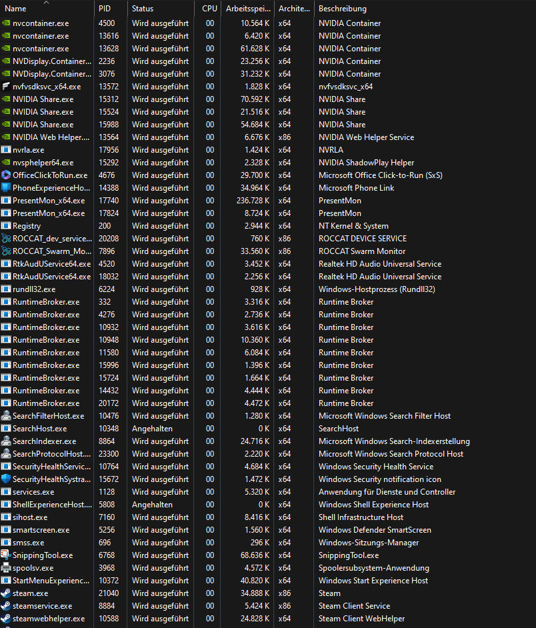536x628 pixels.
Task: Click the PhoneExperienceHost Phone Link icon
Action: coord(5,188)
